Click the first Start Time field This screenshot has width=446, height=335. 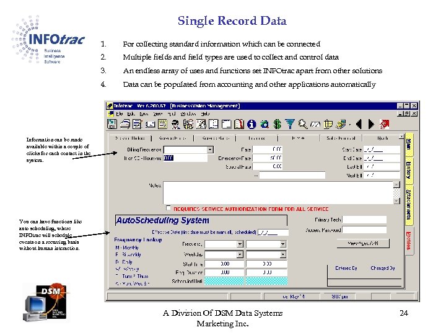pyautogui.click(x=224, y=264)
